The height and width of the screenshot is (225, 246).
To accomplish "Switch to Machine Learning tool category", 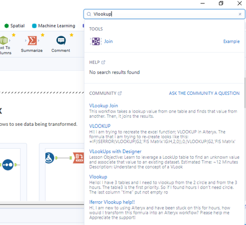I will click(x=53, y=26).
